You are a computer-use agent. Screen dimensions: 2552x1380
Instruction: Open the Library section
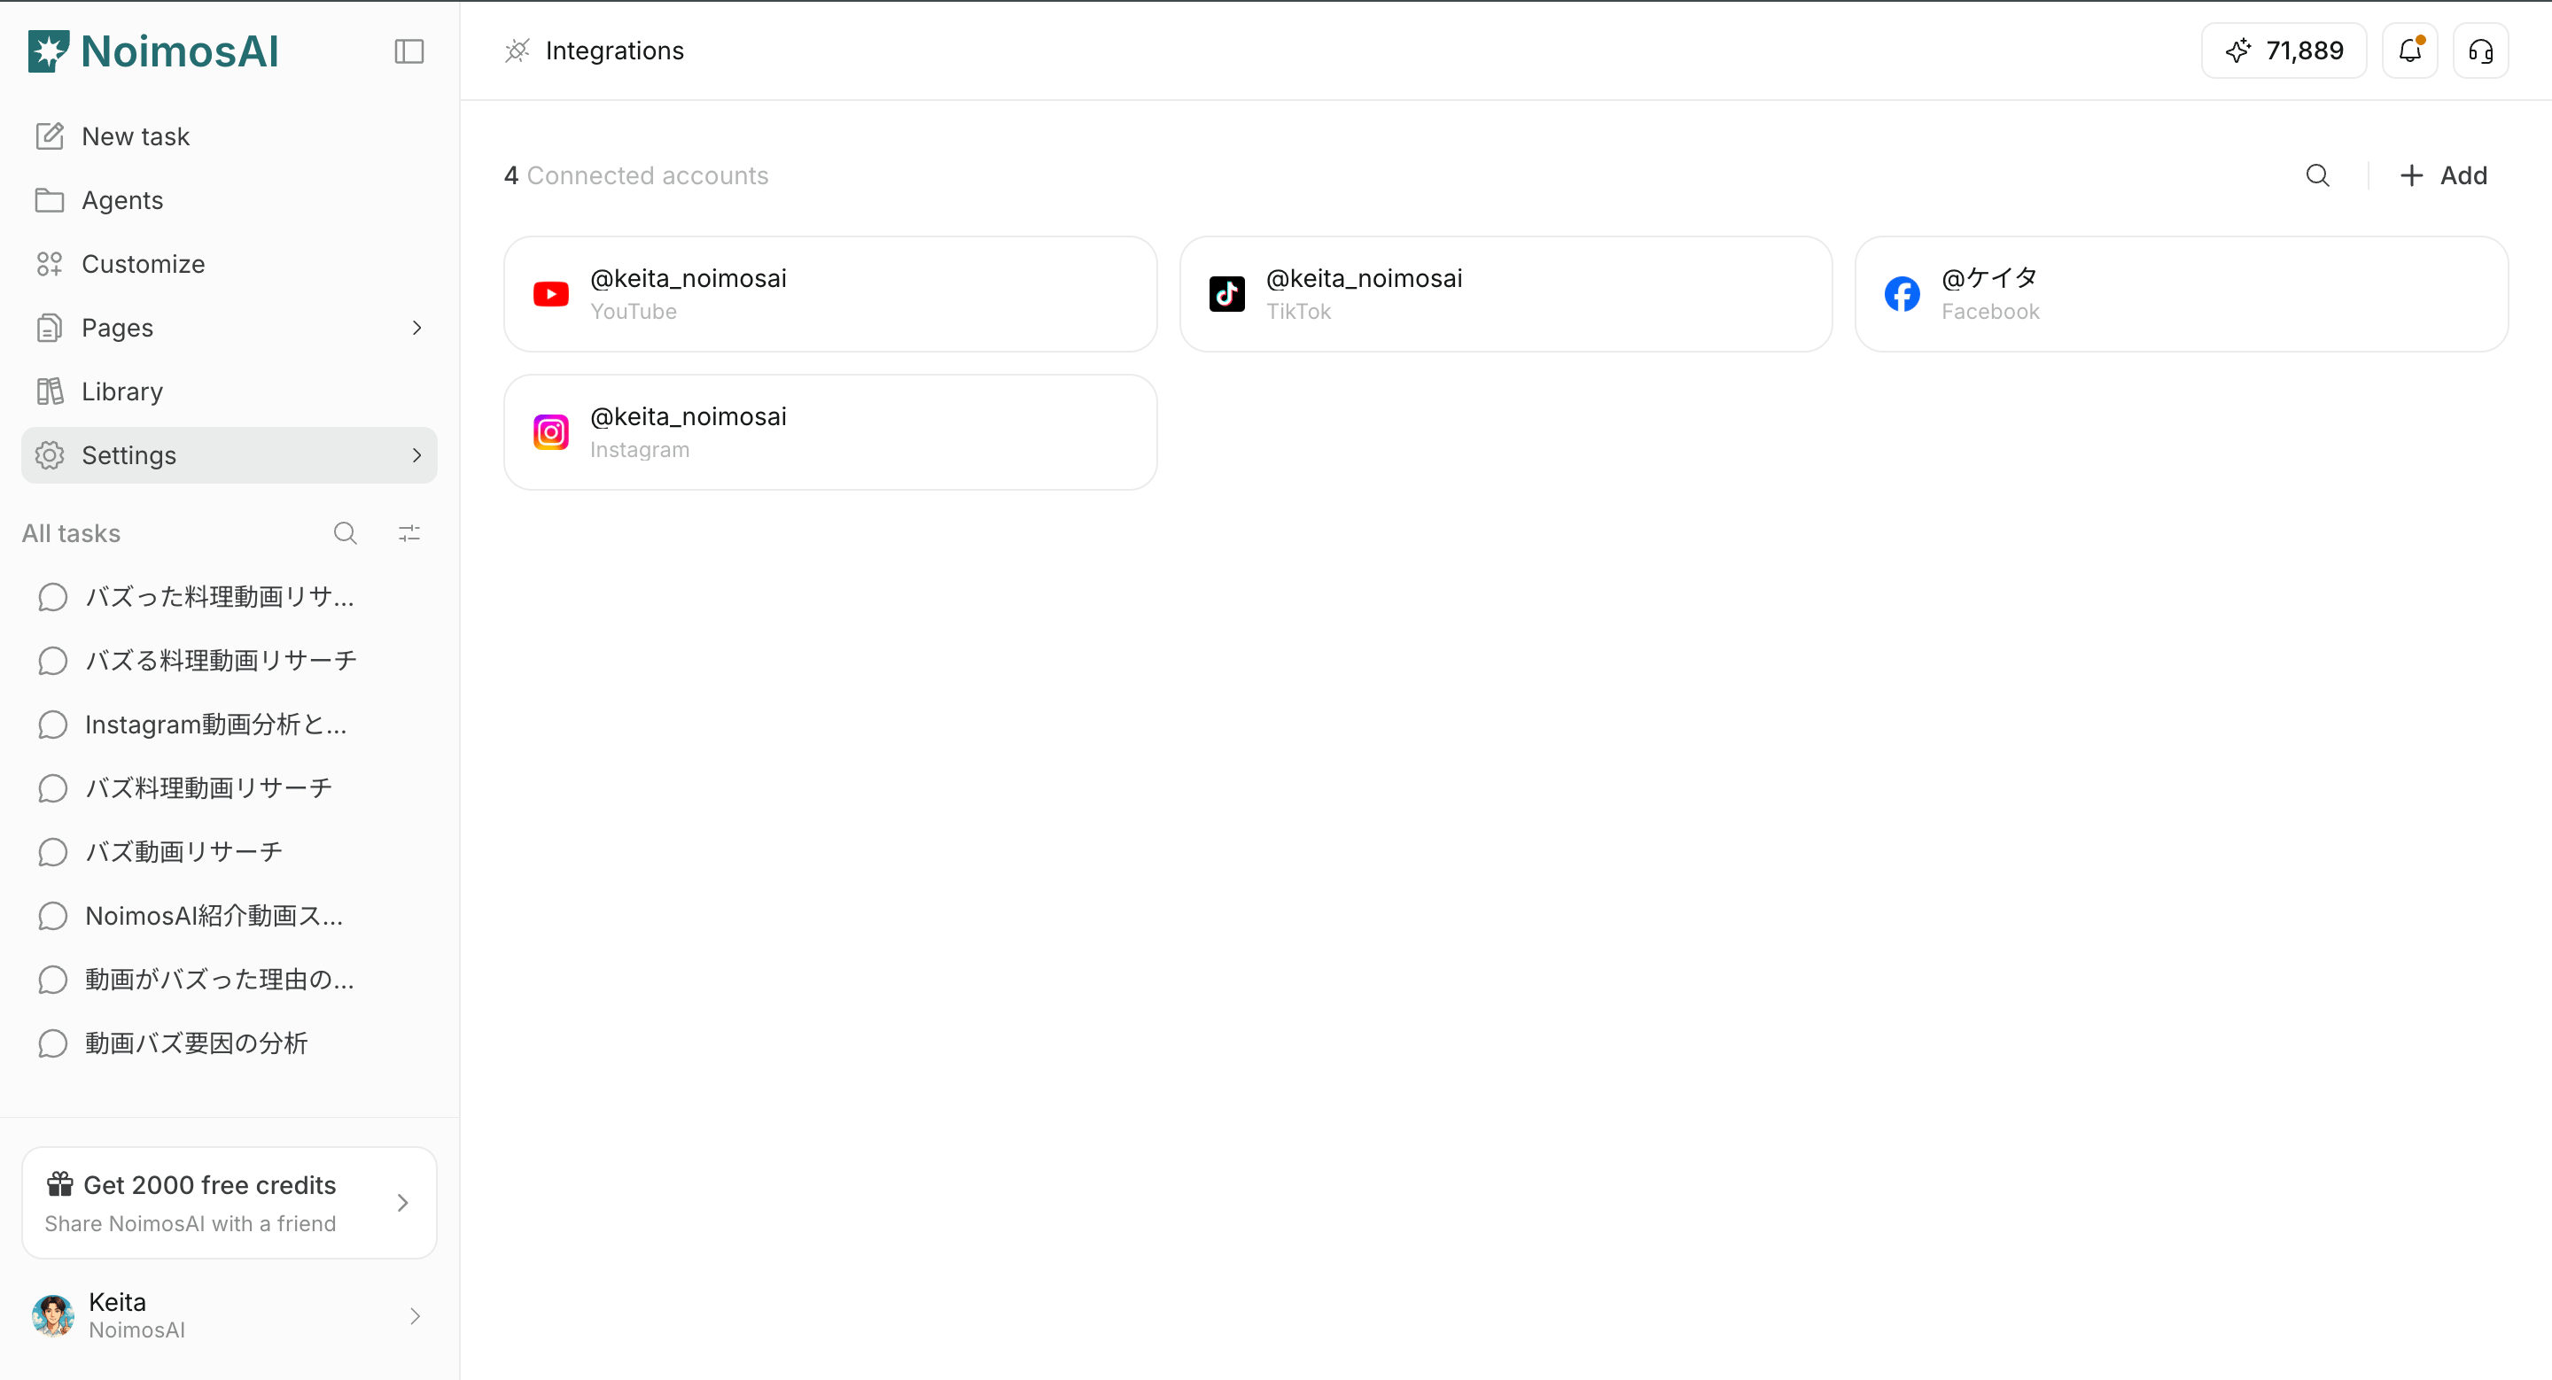229,392
